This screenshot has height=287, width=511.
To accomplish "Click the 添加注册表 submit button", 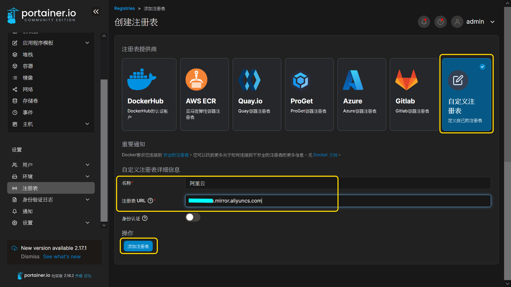I will [138, 246].
